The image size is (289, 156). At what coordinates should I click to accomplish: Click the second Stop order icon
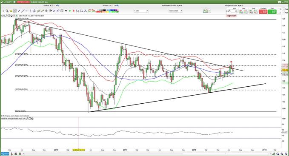point(256,11)
